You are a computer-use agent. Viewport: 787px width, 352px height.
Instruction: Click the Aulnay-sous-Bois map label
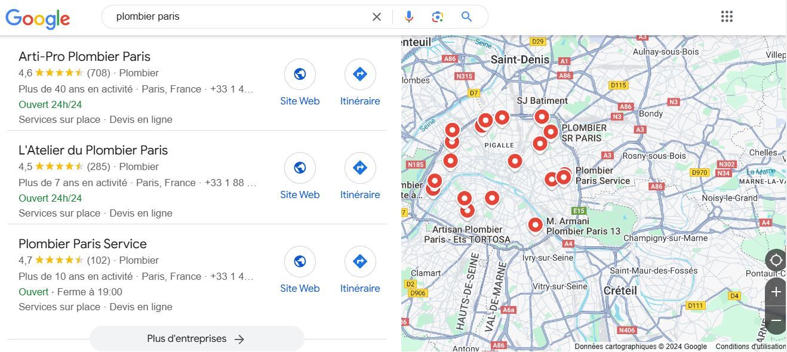(666, 52)
